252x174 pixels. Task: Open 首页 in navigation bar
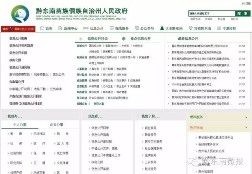pos(49,28)
